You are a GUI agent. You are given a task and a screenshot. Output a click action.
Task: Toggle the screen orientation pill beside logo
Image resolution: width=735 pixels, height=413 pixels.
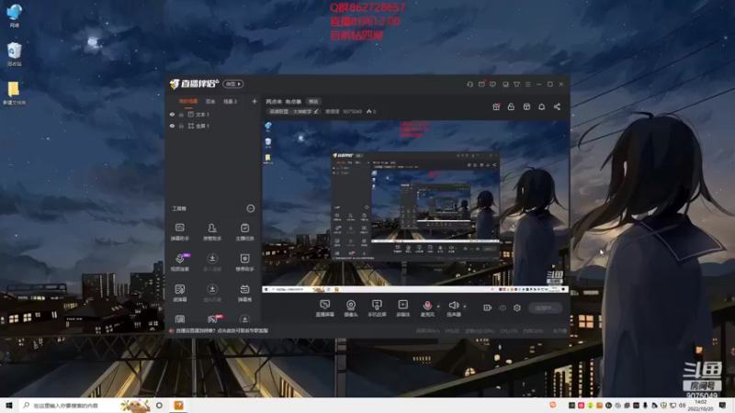click(x=233, y=84)
